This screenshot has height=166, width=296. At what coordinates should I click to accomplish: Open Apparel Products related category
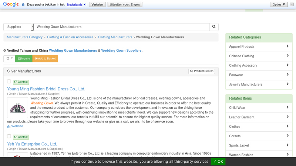(x=259, y=47)
